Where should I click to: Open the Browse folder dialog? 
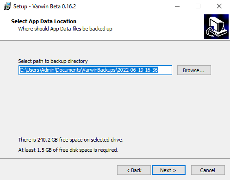tap(194, 70)
